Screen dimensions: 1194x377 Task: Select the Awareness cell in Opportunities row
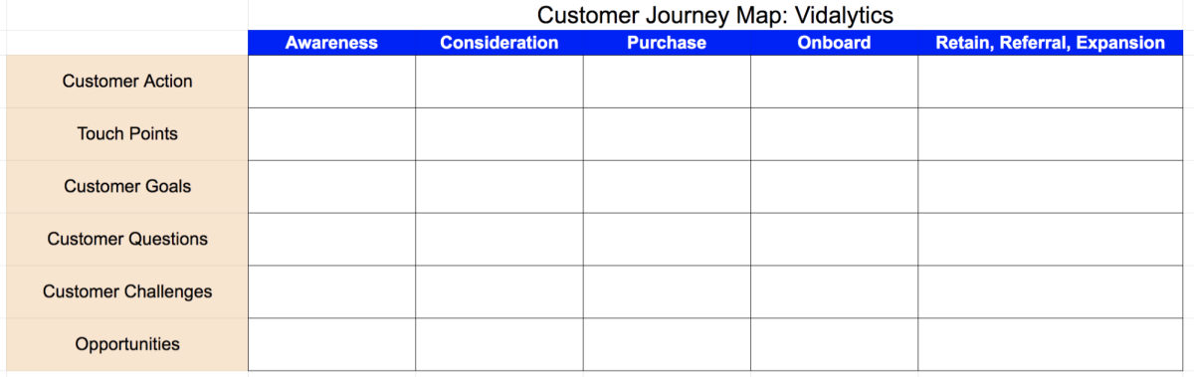click(x=331, y=345)
